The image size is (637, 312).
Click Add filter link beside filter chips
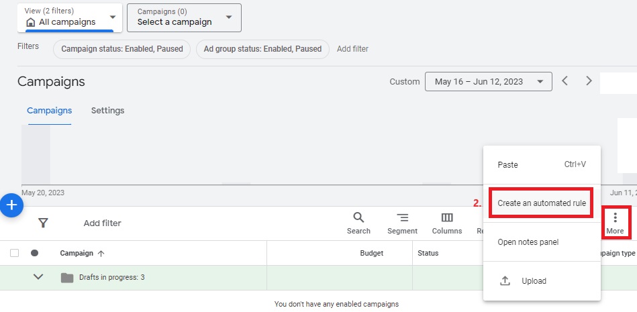click(352, 49)
